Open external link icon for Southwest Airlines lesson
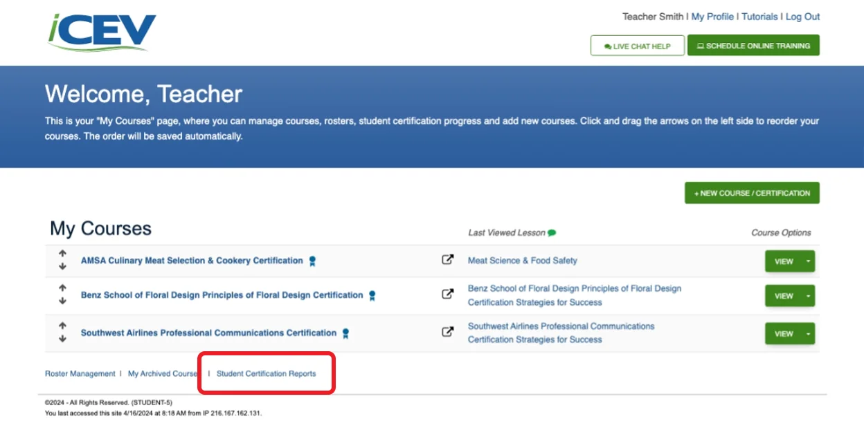This screenshot has height=439, width=864. click(x=448, y=331)
